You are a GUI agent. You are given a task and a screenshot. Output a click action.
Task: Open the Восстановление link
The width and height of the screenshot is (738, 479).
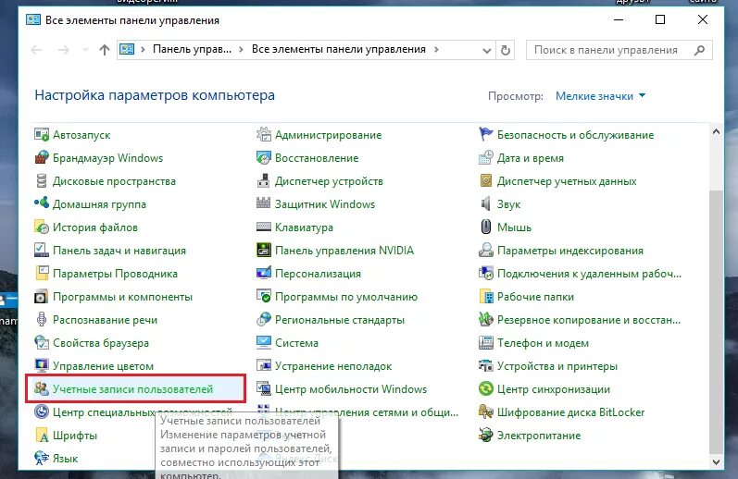click(x=317, y=158)
